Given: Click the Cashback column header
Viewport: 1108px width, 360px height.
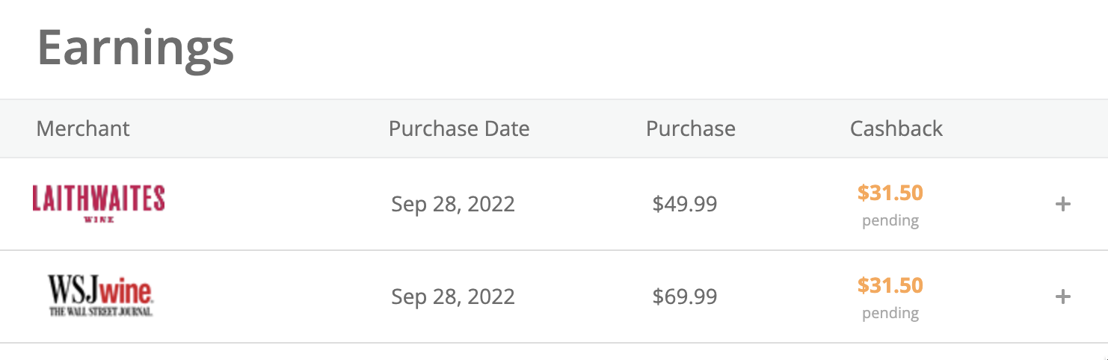Looking at the screenshot, I should (896, 128).
